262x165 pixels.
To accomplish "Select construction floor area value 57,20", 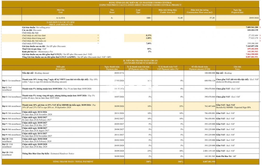I will click(200, 18).
